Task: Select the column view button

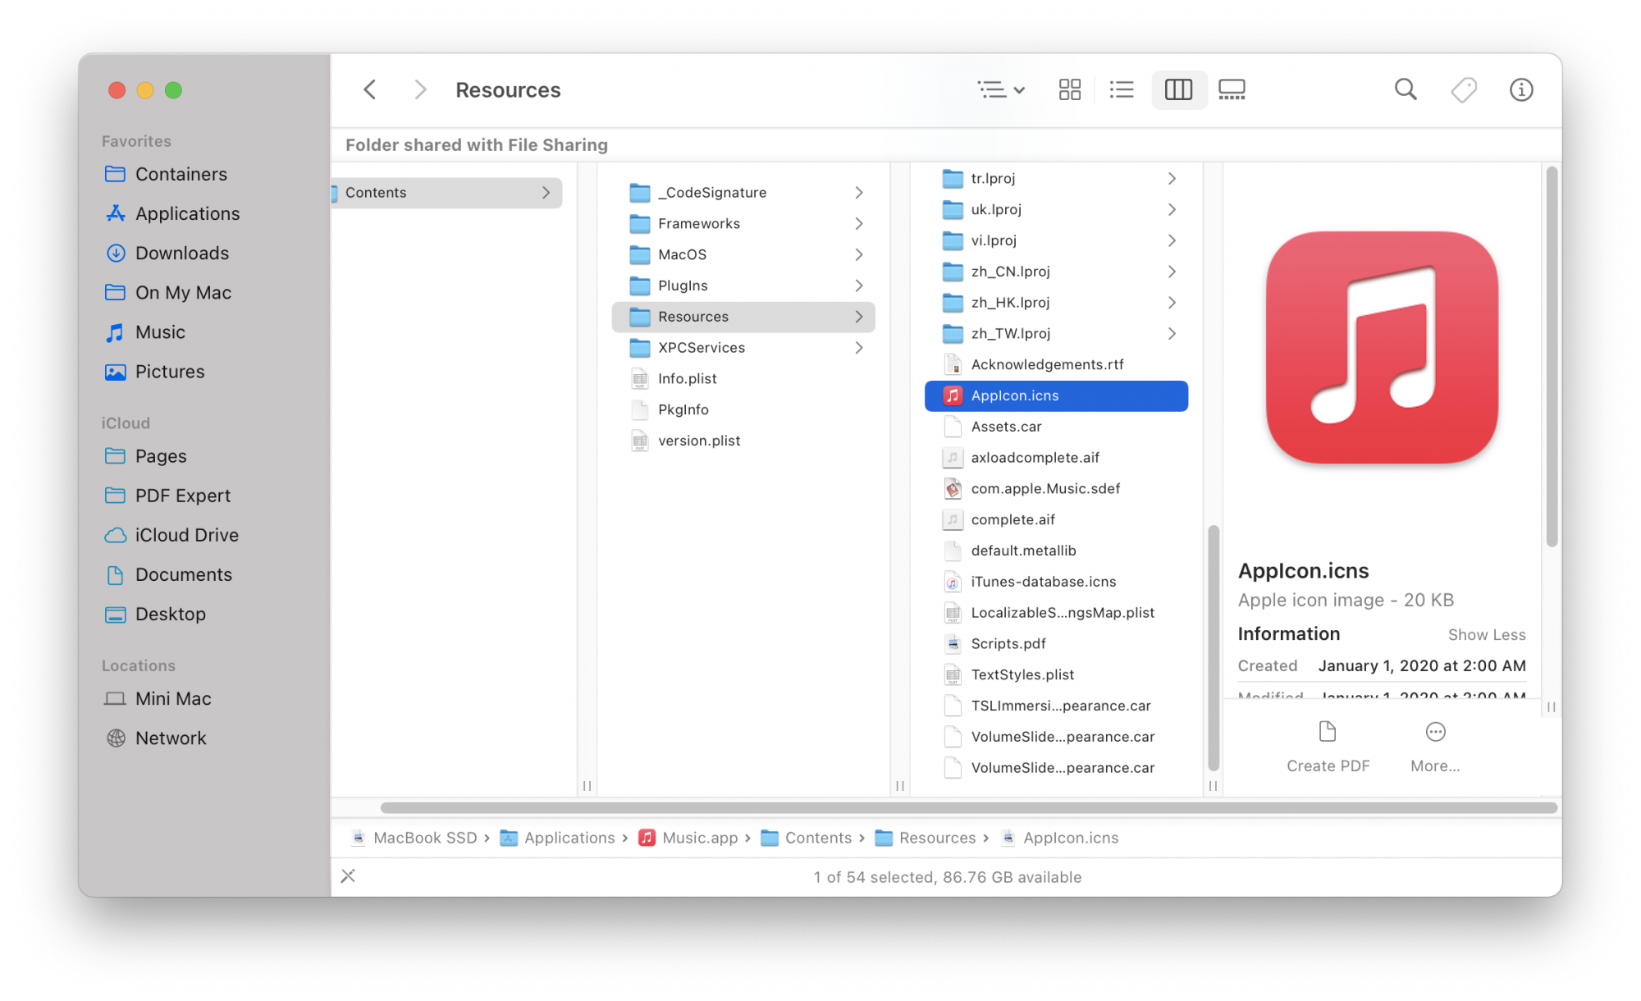Action: pos(1178,89)
